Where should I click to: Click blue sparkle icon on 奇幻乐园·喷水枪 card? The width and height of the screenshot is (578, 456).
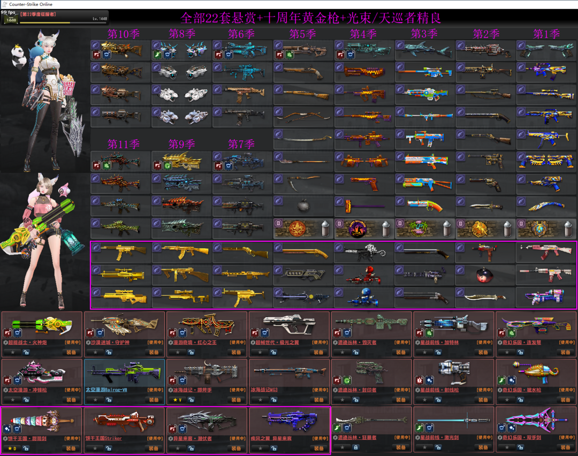click(x=512, y=380)
